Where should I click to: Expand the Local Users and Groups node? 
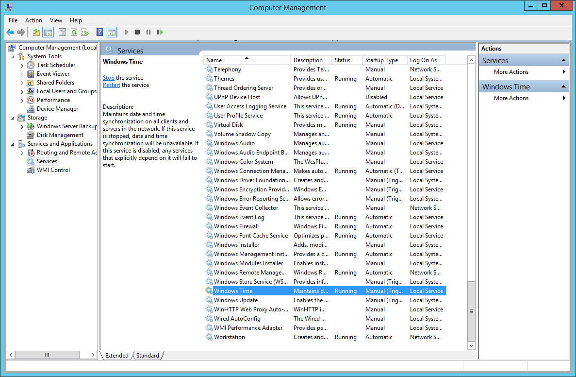click(x=22, y=92)
